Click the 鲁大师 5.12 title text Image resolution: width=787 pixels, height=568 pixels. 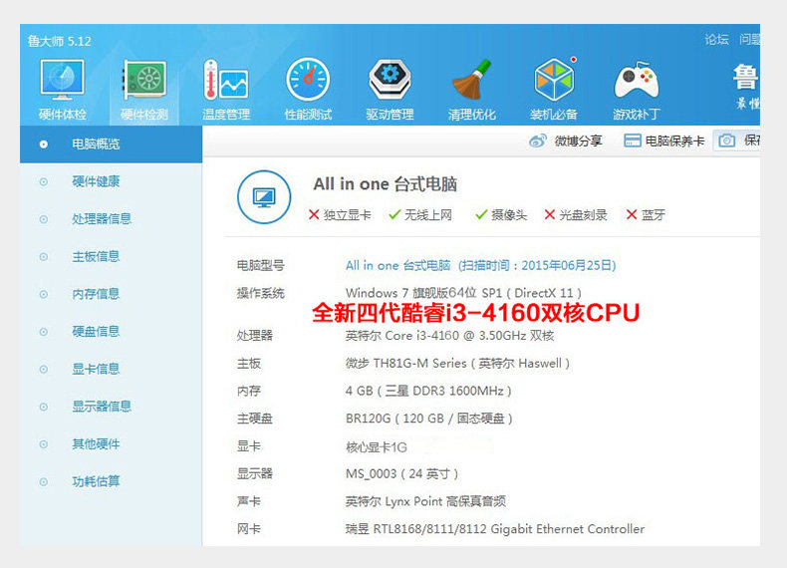60,41
